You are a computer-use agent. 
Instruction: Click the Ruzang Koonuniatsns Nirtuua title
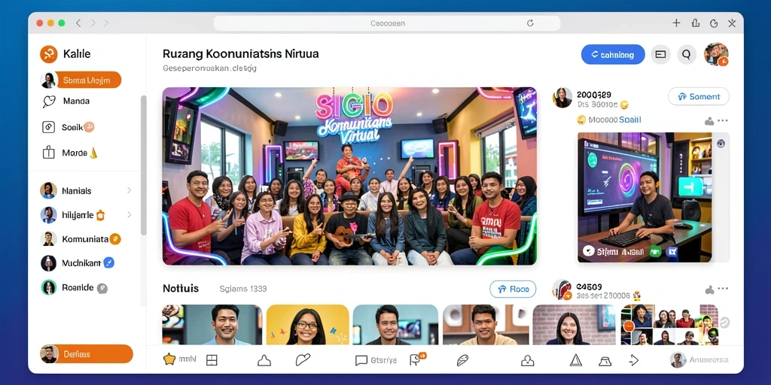point(240,54)
